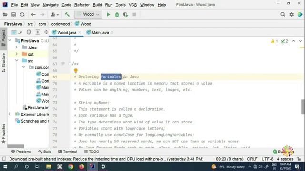
Task: Expand the out folder
Action: tap(17, 54)
